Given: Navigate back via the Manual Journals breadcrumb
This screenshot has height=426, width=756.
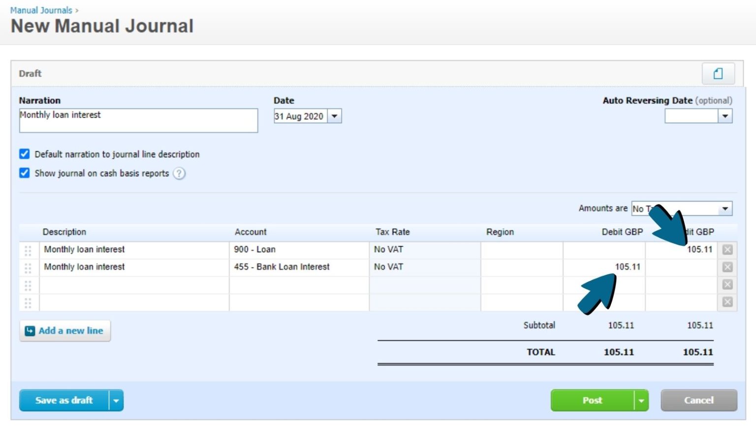Looking at the screenshot, I should tap(41, 10).
